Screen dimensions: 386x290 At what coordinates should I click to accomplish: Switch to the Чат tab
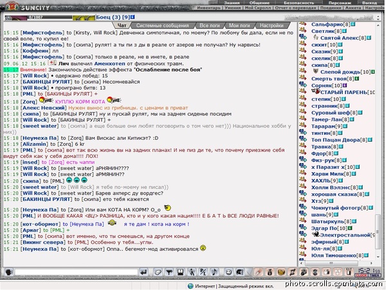pyautogui.click(x=122, y=25)
